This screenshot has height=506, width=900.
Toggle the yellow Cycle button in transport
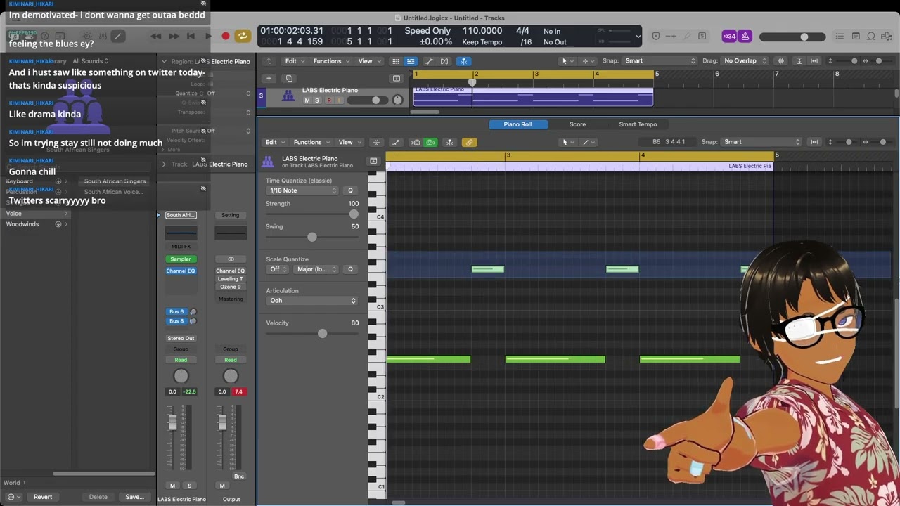point(243,36)
